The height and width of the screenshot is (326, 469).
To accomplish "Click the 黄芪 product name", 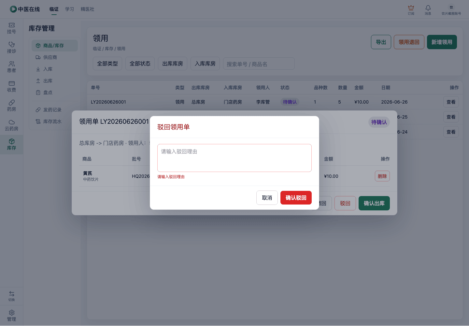I will point(88,173).
